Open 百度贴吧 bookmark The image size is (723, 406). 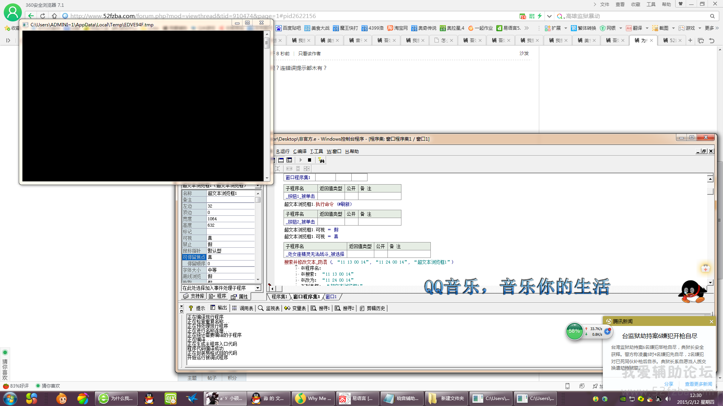pyautogui.click(x=288, y=28)
